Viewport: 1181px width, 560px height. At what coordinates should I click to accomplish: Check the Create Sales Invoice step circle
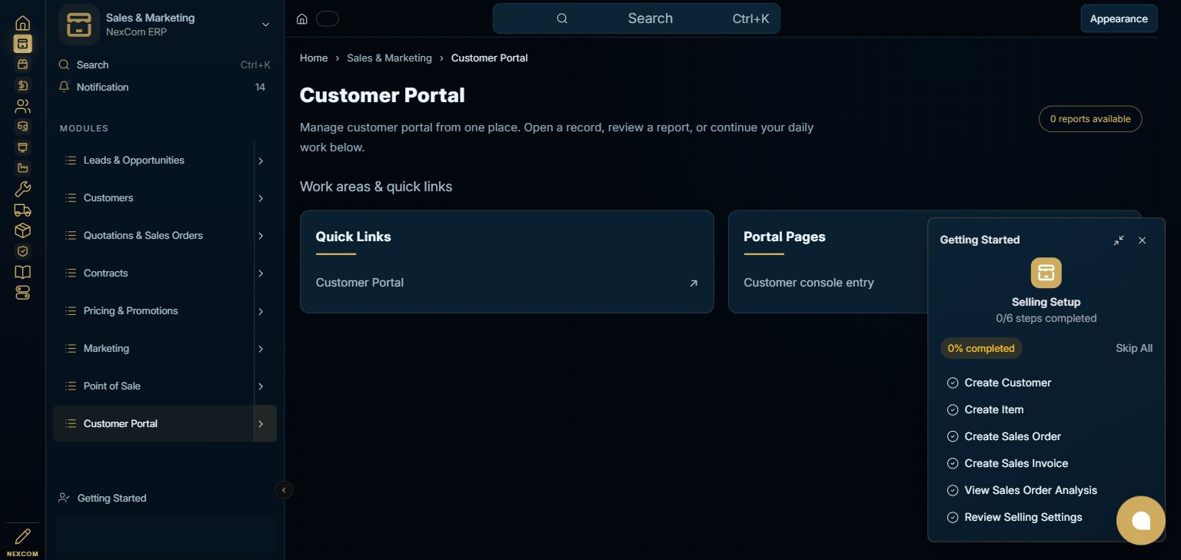[953, 463]
